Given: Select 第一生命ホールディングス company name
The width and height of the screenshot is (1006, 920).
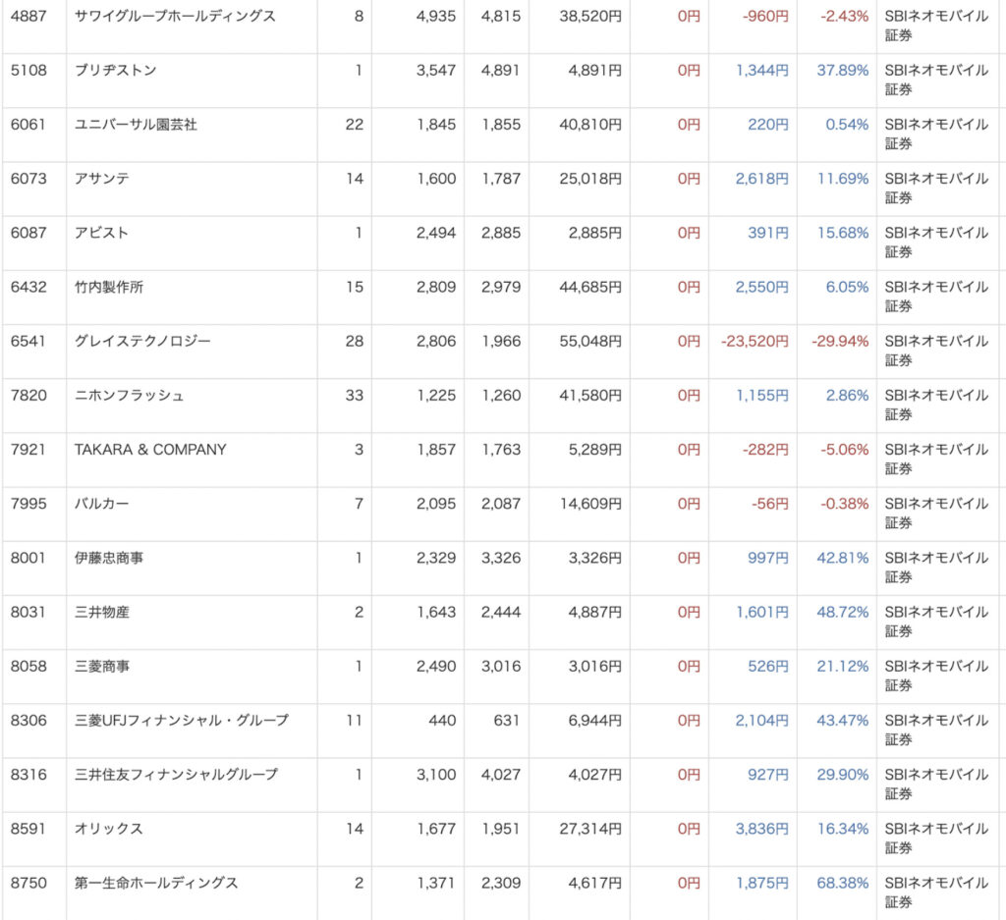Looking at the screenshot, I should click(156, 883).
